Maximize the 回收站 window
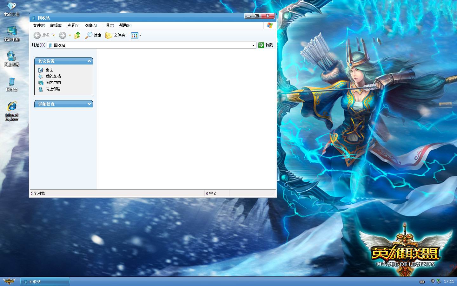 [x=257, y=16]
